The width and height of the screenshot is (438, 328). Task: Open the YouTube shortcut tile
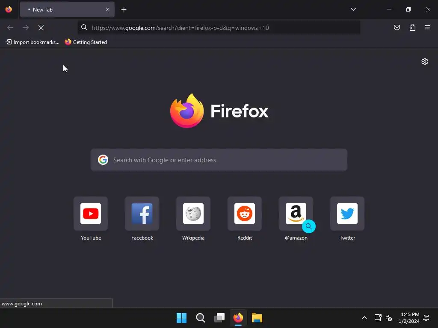[91, 214]
